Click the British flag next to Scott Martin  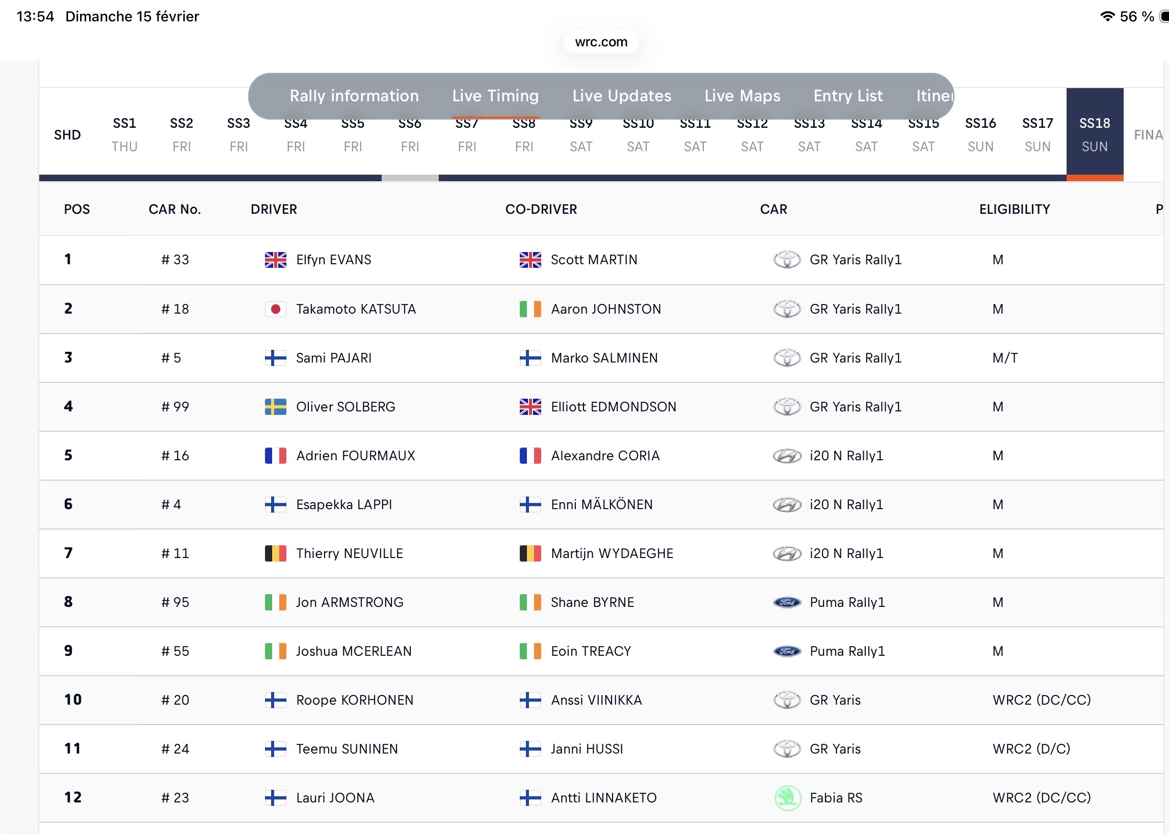click(530, 260)
